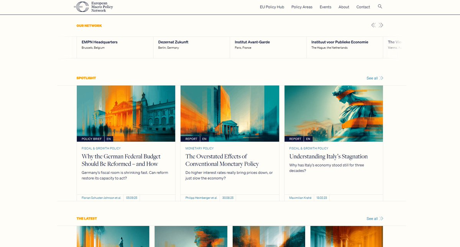460x247 pixels.
Task: Open 'Why the German Federal Budget Should Be Reformed' headline
Action: click(121, 160)
